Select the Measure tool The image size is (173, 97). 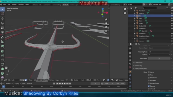[2, 42]
